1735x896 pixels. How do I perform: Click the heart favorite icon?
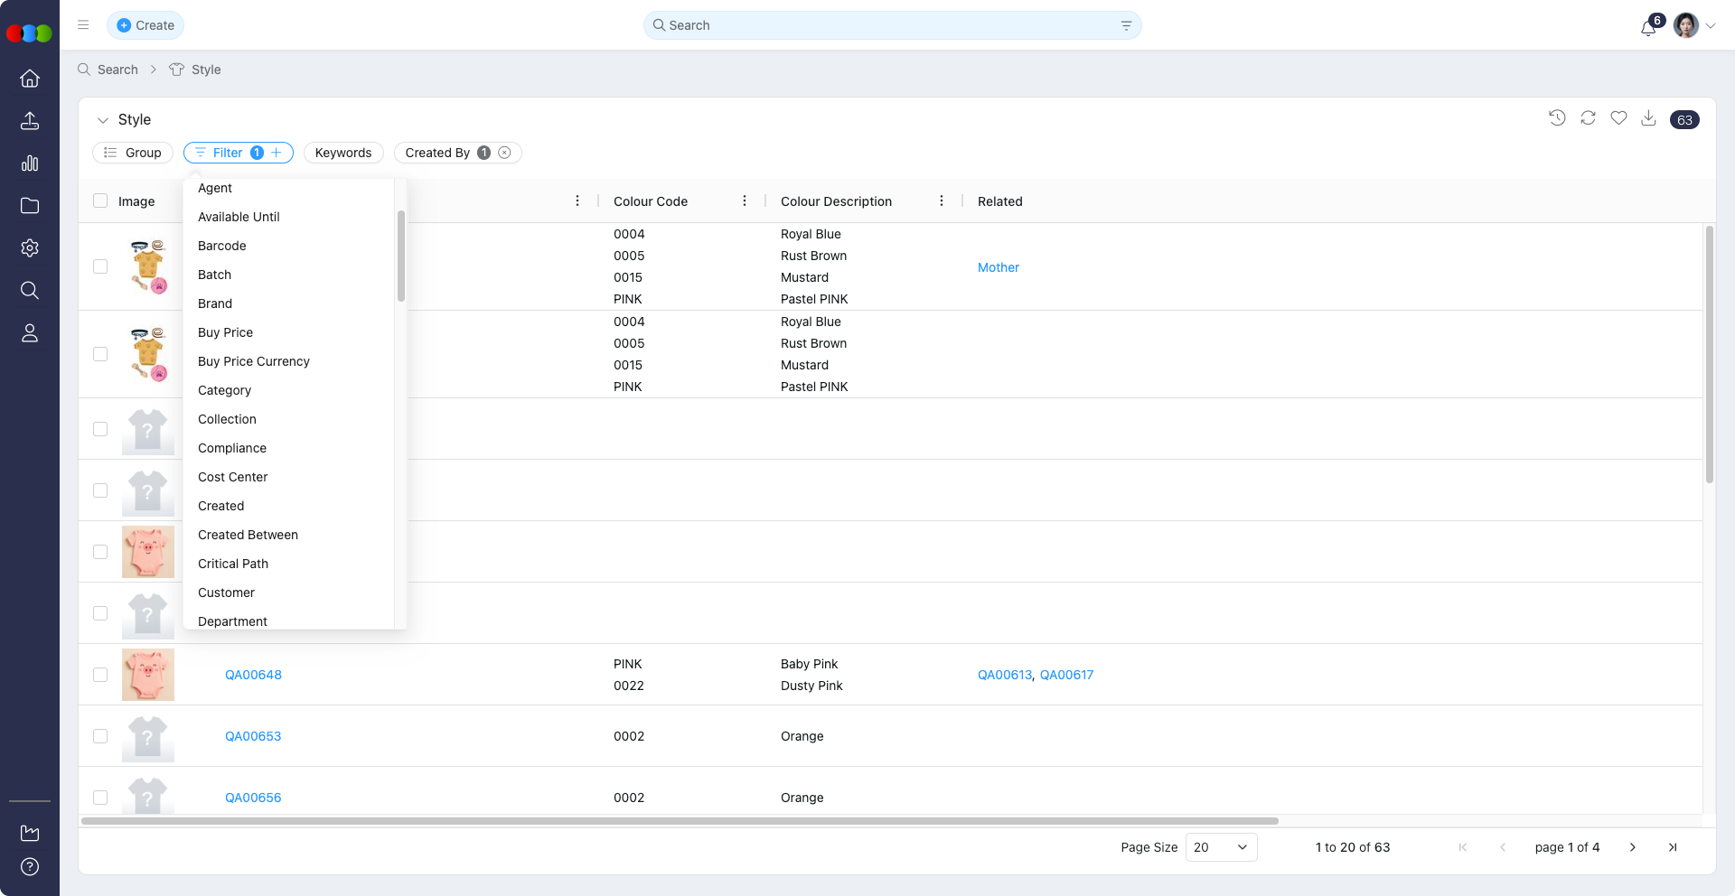point(1618,118)
